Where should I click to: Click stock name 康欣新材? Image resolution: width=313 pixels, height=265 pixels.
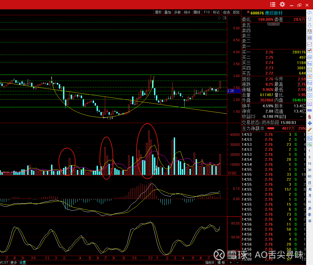coord(274,13)
